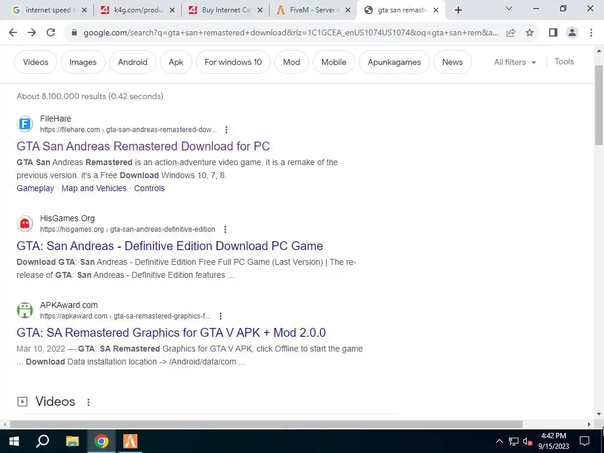This screenshot has height=453, width=604.
Task: Open the network tray icon
Action: [x=514, y=441]
